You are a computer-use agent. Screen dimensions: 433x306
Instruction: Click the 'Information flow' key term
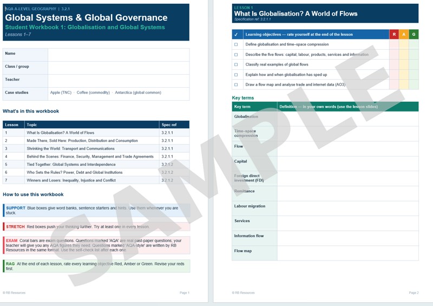point(249,236)
